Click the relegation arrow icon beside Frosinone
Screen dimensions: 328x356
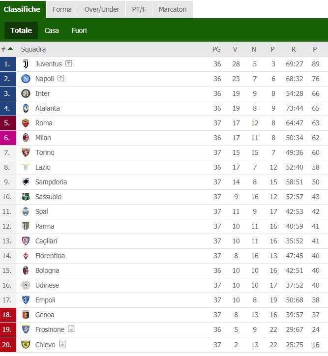[71, 329]
